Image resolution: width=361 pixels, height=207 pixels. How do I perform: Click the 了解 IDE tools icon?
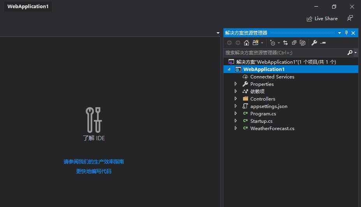coord(94,120)
